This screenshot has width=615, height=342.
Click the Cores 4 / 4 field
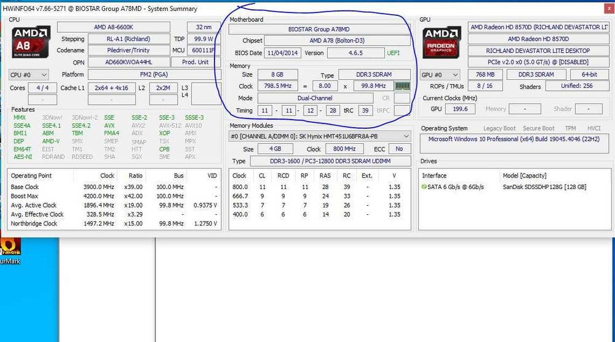[42, 88]
